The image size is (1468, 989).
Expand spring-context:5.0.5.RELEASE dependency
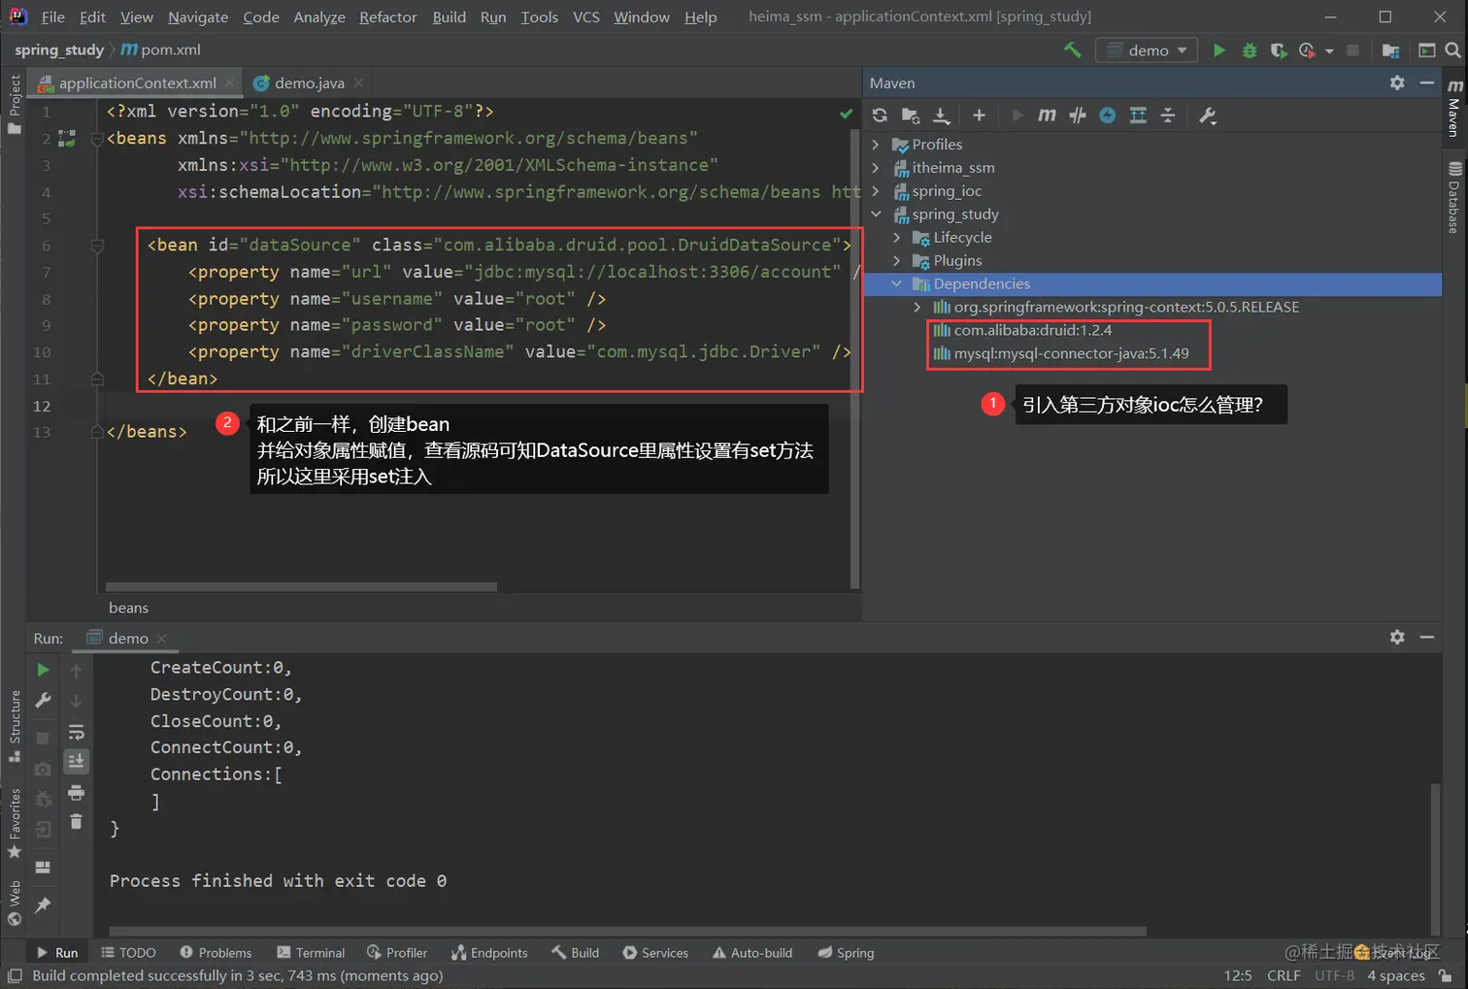917,307
